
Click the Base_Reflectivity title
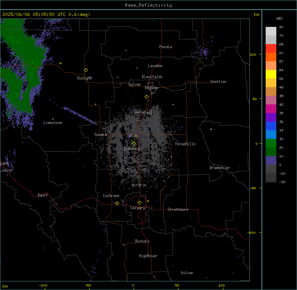tap(148, 5)
